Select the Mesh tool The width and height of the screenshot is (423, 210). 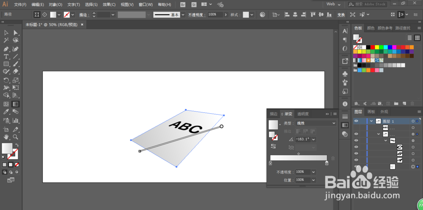coord(6,104)
